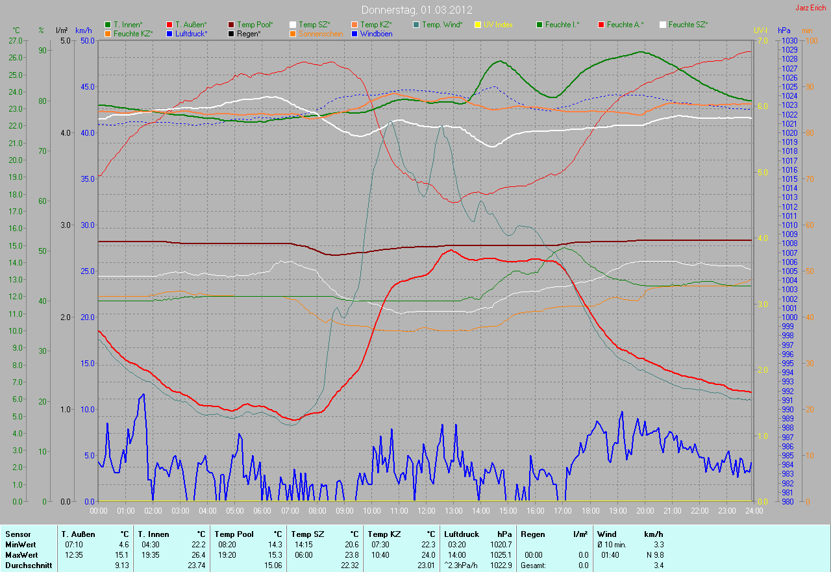
Task: Select the 'T. Innen*' legend label
Action: 128,25
